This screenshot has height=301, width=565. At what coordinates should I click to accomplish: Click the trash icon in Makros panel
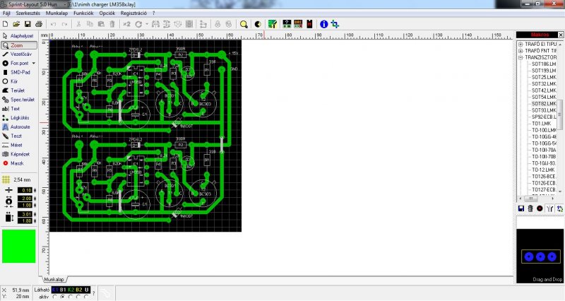tap(530, 208)
